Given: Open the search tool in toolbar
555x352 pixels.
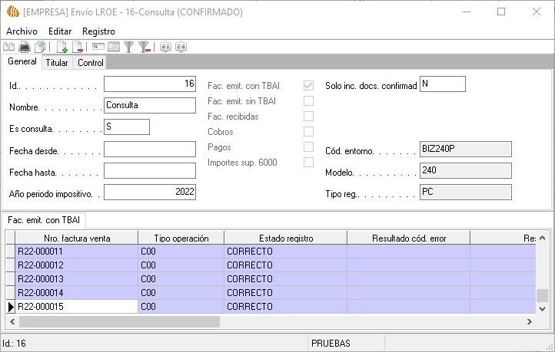Looking at the screenshot, I should pyautogui.click(x=98, y=48).
